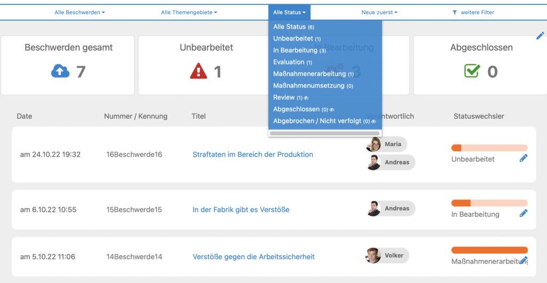
Task: Toggle eye icon beside Abgeschlossen option
Action: click(332, 110)
